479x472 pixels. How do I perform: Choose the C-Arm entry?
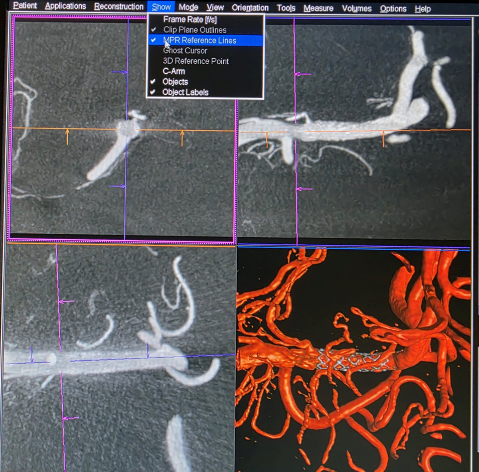pyautogui.click(x=174, y=71)
